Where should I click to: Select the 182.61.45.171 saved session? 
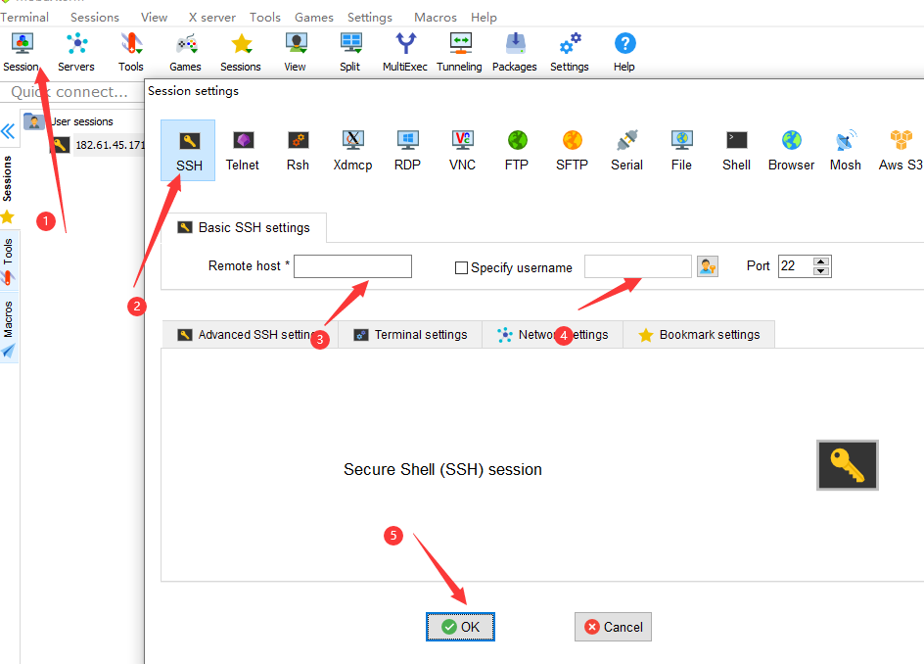[98, 145]
